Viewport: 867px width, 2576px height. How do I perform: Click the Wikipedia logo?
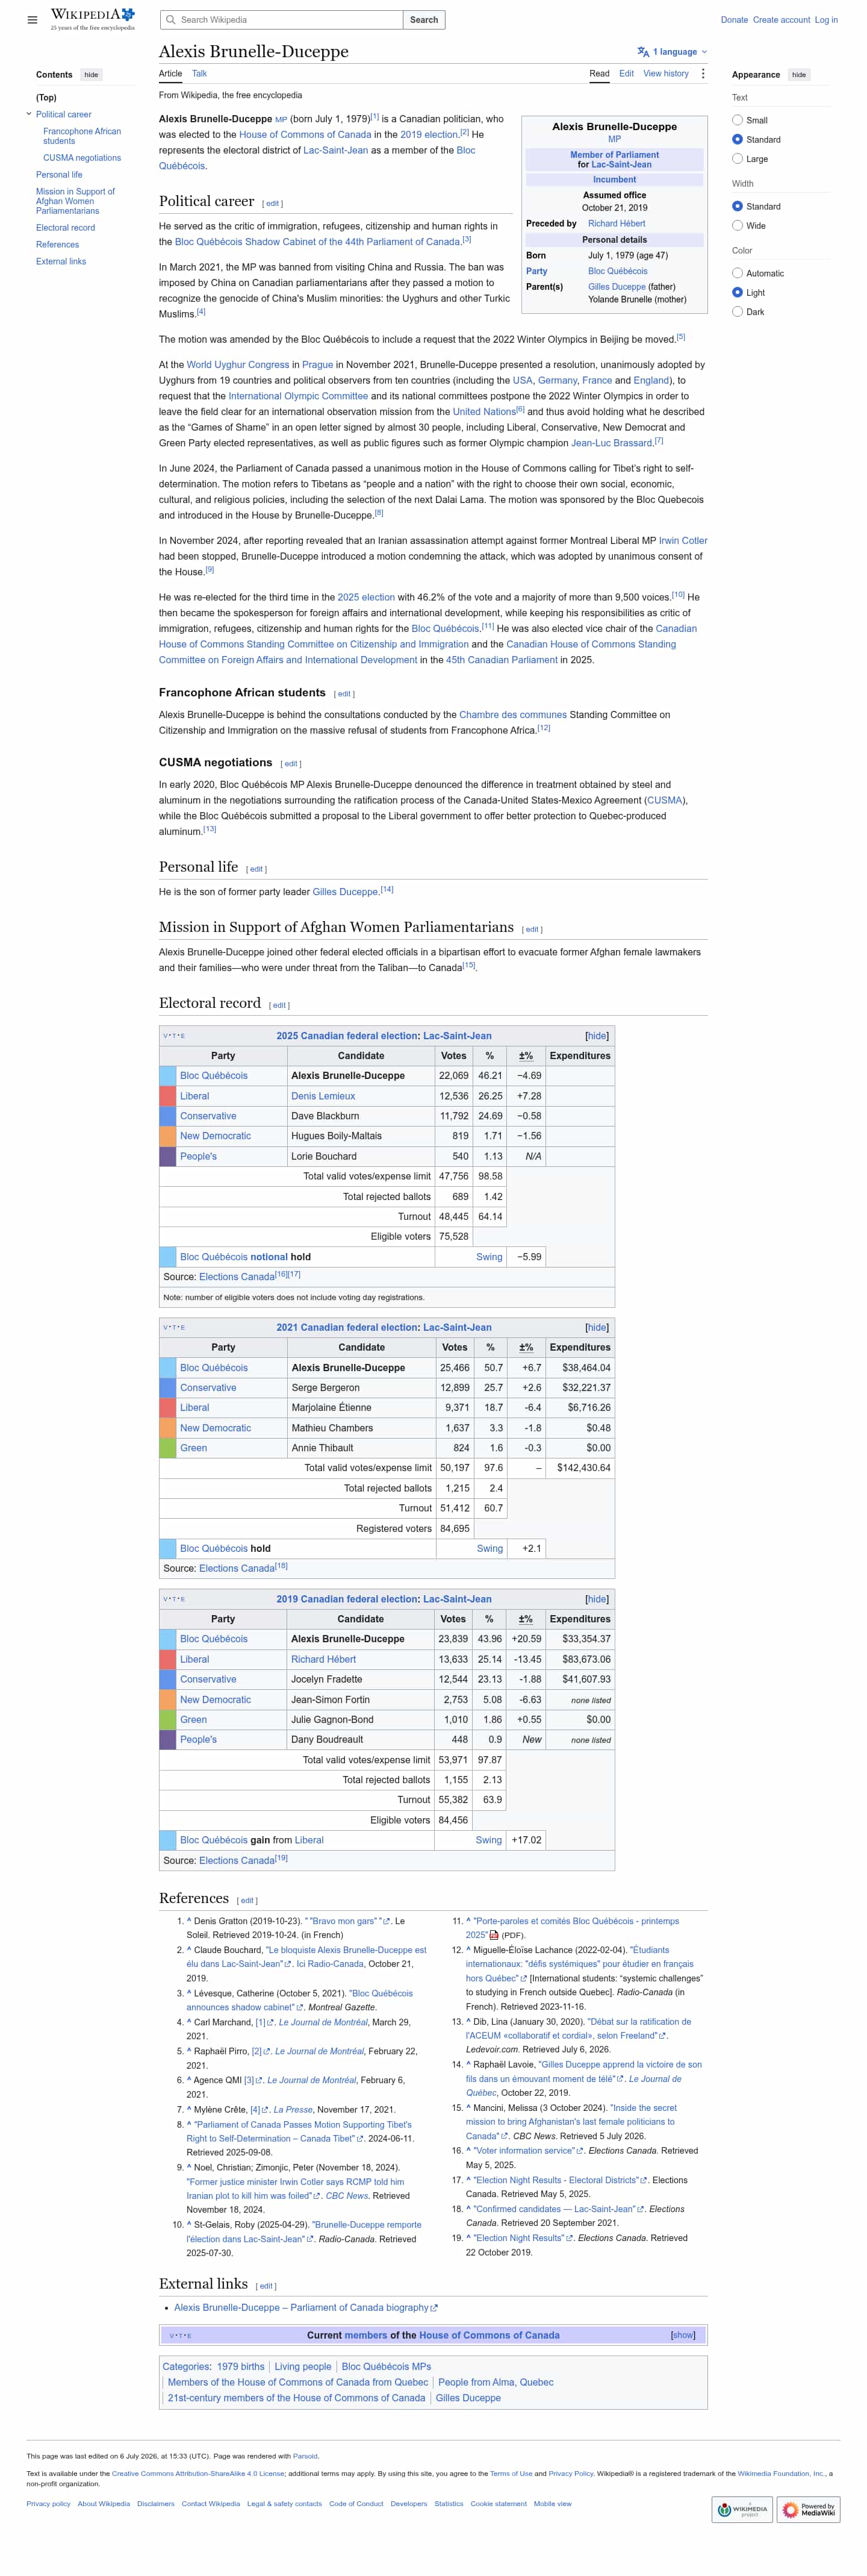click(92, 19)
